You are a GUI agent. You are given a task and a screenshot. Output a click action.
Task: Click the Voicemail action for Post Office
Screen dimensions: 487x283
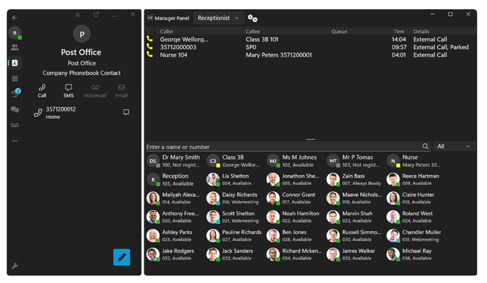(95, 91)
